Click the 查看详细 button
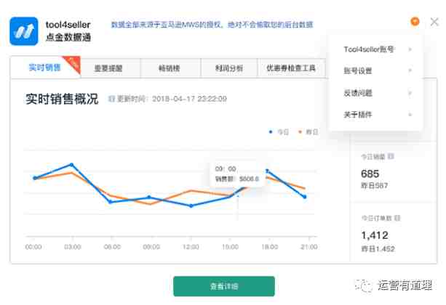446x305 pixels. tap(223, 286)
